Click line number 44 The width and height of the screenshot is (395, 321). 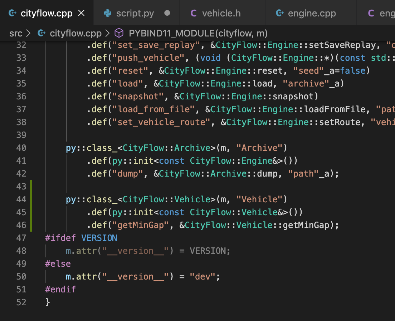tap(21, 199)
